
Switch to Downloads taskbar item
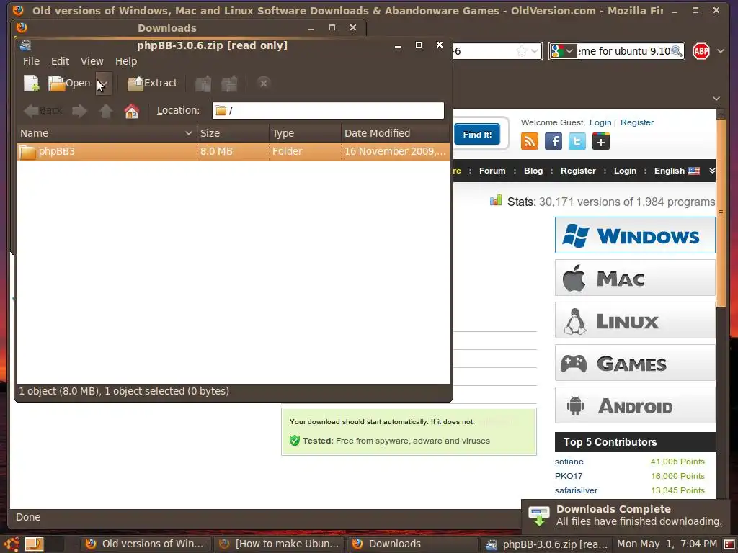click(x=413, y=544)
